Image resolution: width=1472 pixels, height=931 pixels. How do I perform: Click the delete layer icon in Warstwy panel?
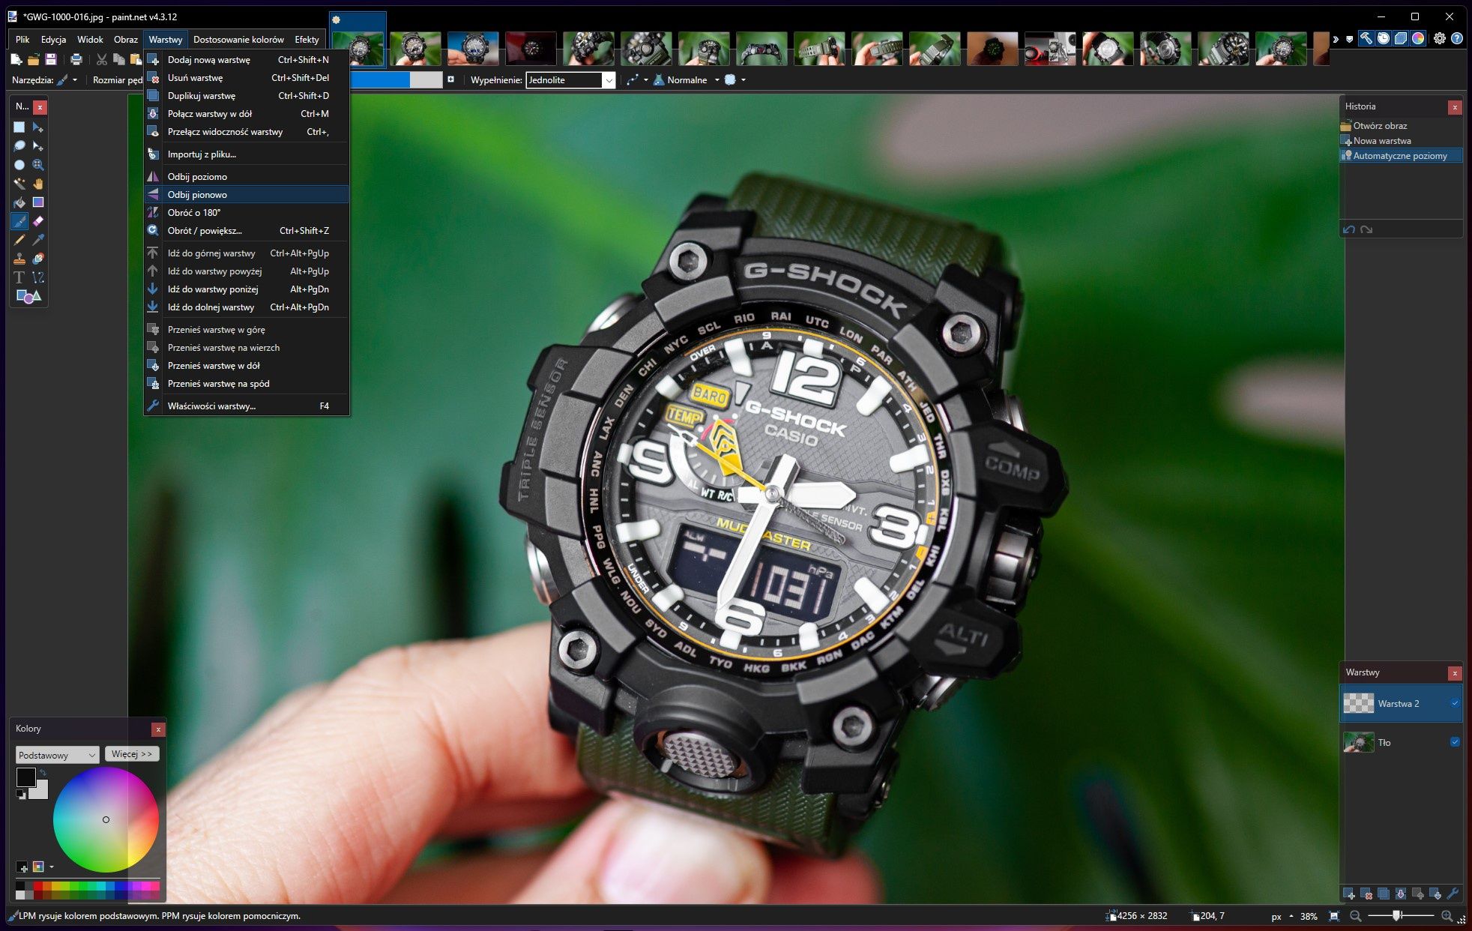(x=1366, y=894)
